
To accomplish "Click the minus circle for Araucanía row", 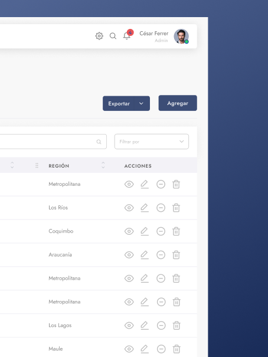I will (161, 255).
